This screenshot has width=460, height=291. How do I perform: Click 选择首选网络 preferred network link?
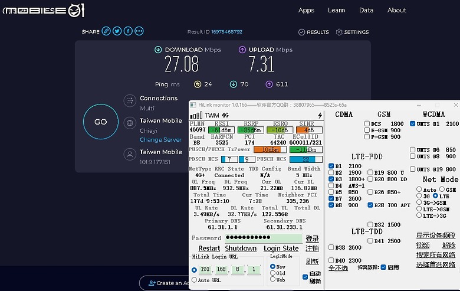[x=436, y=265]
